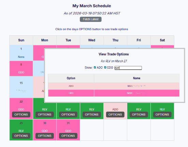Click the Wed column header
The image size is (188, 147).
(x=92, y=40)
